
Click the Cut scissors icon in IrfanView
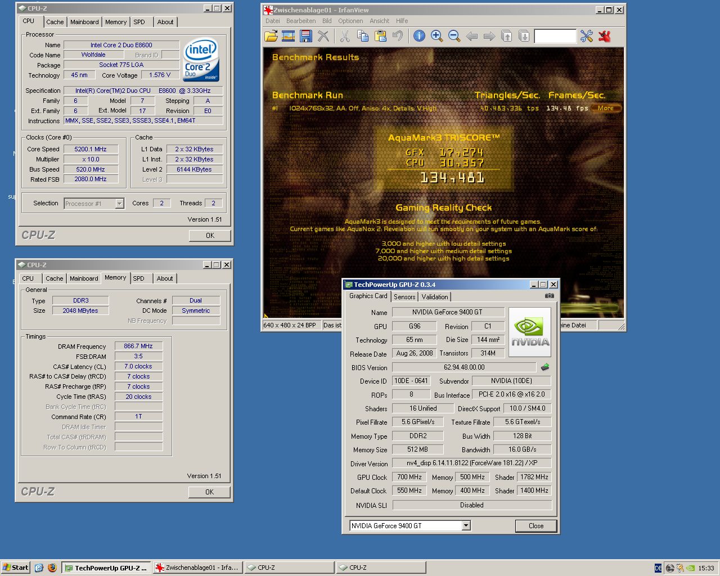pos(345,36)
